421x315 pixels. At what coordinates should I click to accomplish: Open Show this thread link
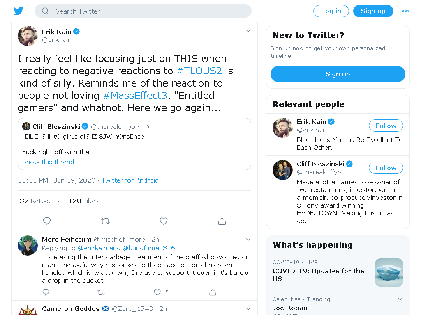coord(48,162)
